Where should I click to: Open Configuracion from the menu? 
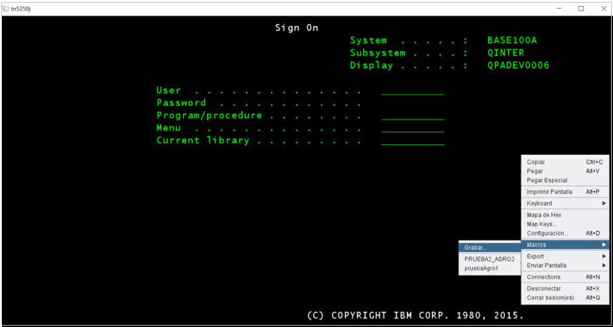click(x=548, y=234)
